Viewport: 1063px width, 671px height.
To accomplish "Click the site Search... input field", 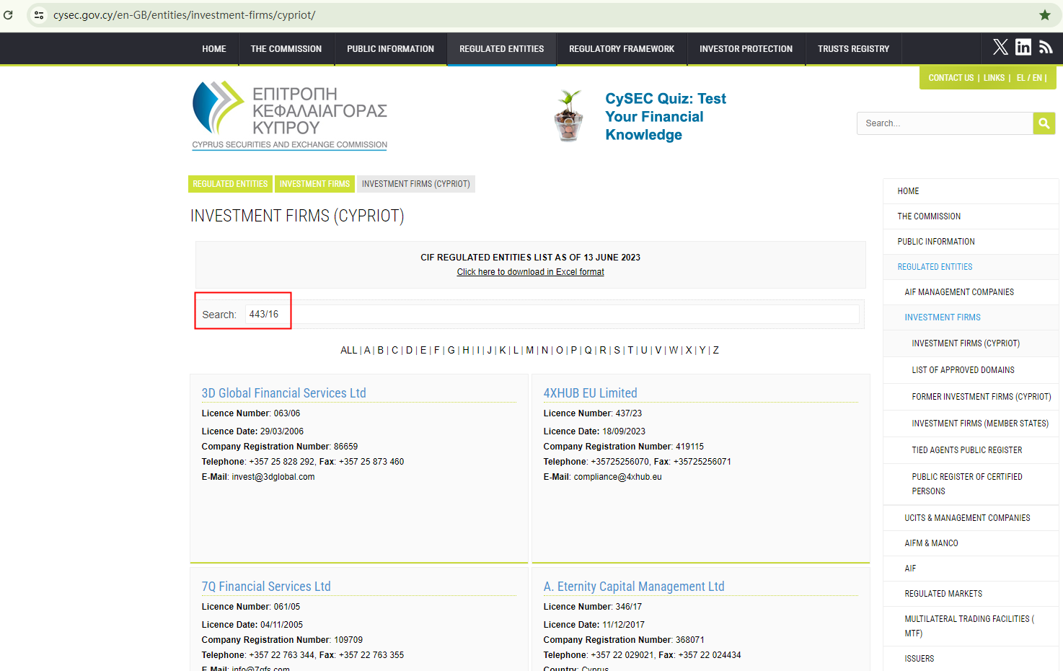I will click(945, 123).
